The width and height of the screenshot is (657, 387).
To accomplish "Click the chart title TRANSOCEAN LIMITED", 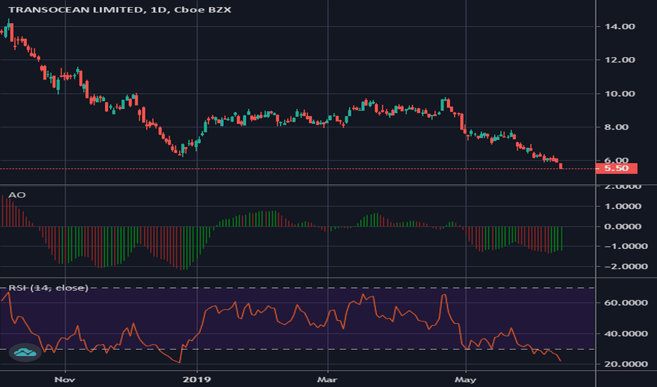I will click(x=75, y=10).
